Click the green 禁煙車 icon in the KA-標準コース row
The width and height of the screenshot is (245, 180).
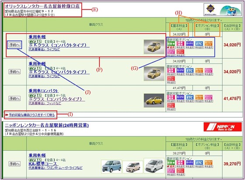point(171,162)
